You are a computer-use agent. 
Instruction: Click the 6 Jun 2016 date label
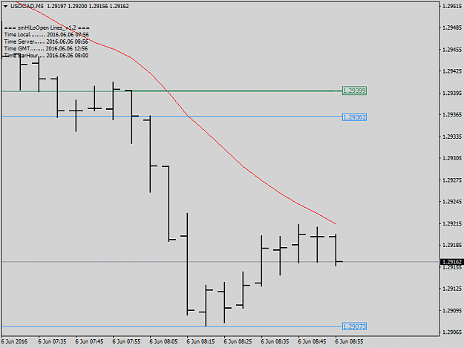pyautogui.click(x=14, y=341)
